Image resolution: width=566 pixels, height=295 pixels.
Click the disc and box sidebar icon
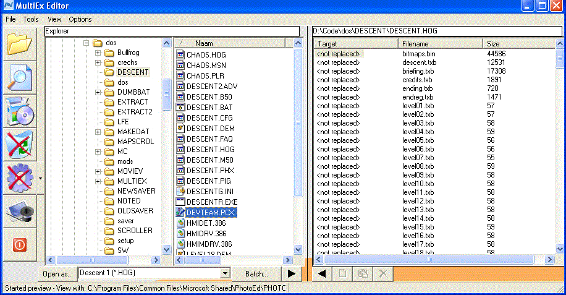tap(20, 111)
